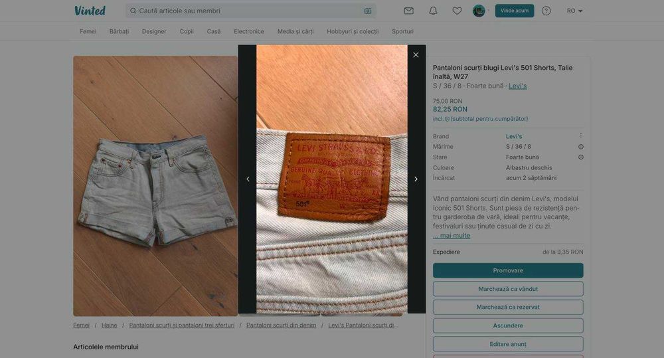Viewport: 664px width, 358px height.
Task: Click the acum 2 săptămâni upload value
Action: (x=531, y=178)
